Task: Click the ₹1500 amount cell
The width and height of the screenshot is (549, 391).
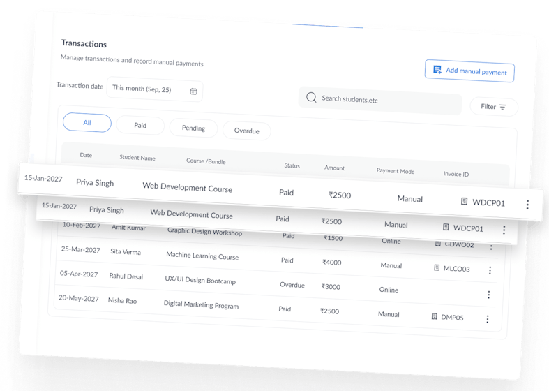Action: tap(333, 238)
